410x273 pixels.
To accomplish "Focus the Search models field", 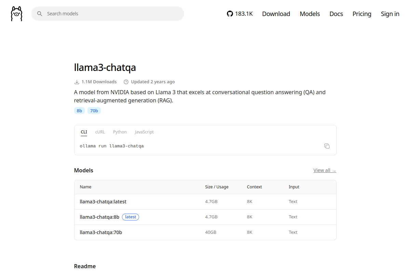I will pyautogui.click(x=108, y=14).
